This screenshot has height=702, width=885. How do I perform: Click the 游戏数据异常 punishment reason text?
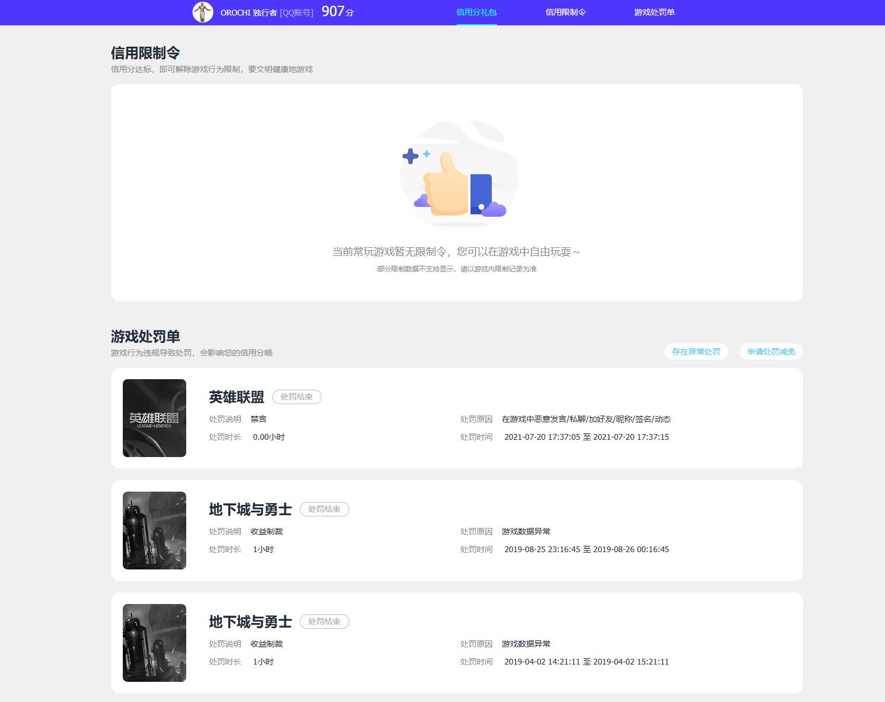pyautogui.click(x=525, y=531)
